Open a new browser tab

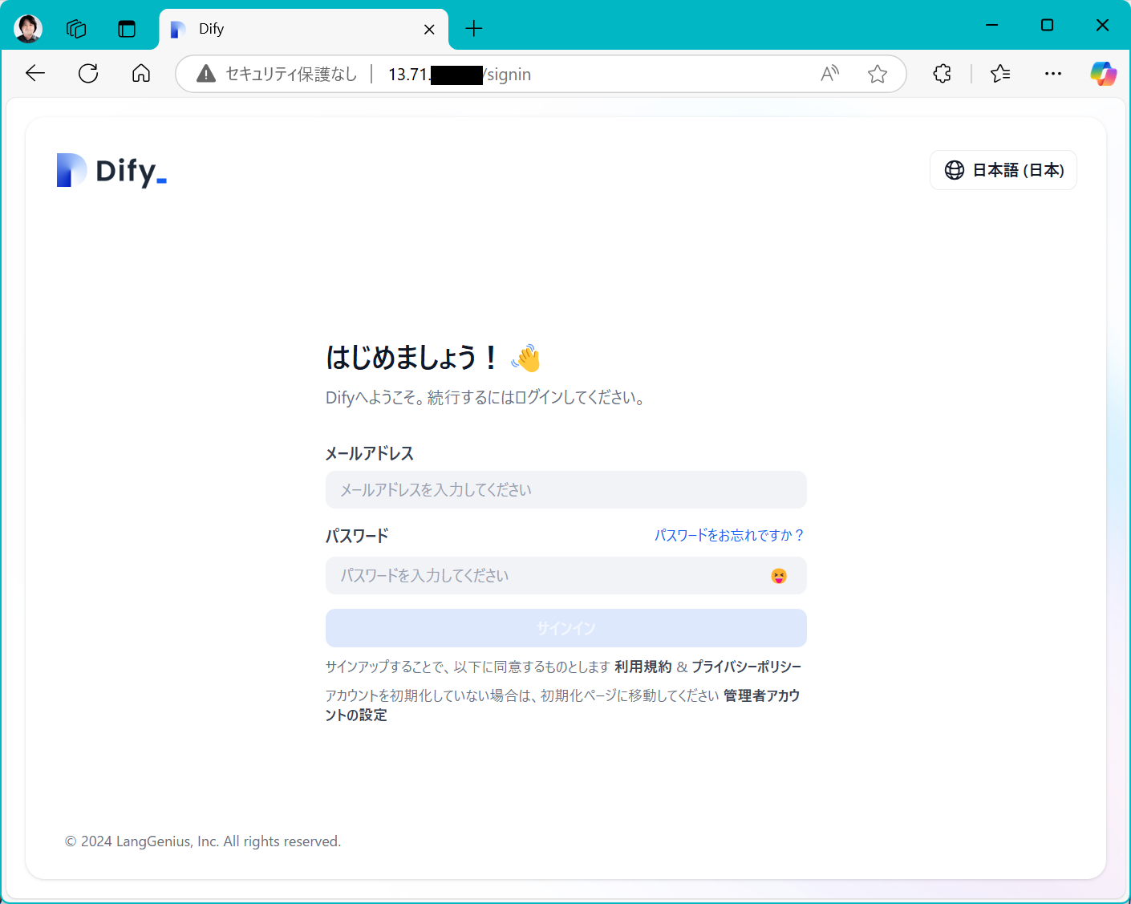point(473,28)
